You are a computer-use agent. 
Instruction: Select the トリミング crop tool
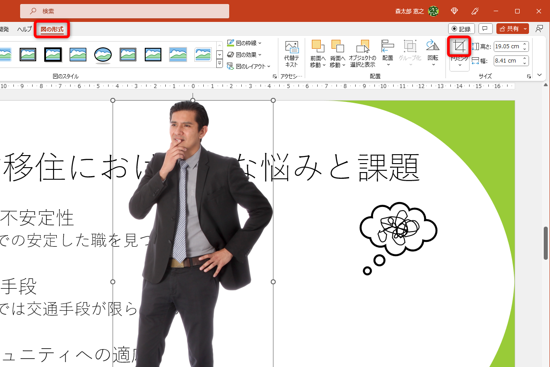459,46
